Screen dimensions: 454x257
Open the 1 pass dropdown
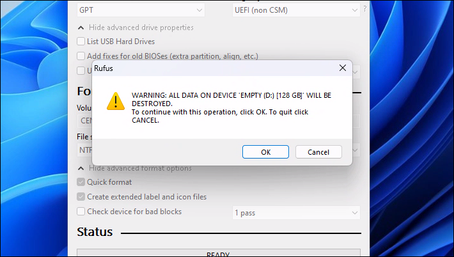click(296, 213)
